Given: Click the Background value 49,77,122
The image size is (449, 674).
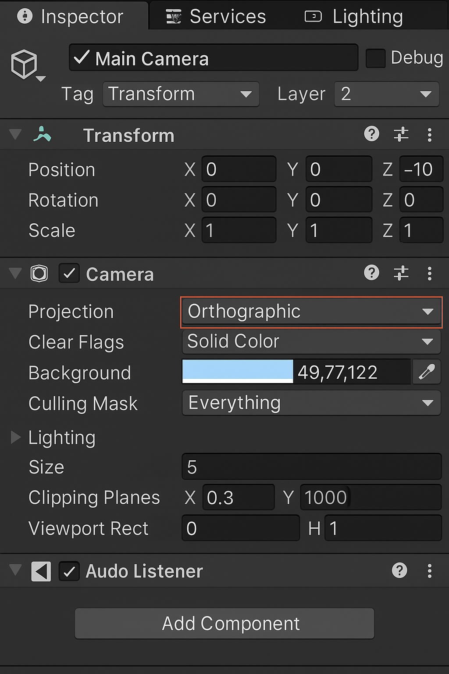Looking at the screenshot, I should click(338, 373).
